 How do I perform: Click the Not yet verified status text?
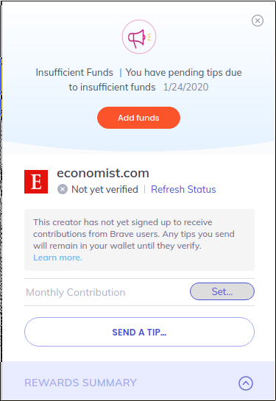click(105, 190)
